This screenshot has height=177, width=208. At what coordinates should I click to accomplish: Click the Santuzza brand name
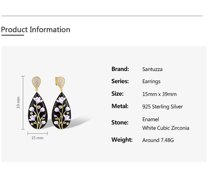point(152,69)
